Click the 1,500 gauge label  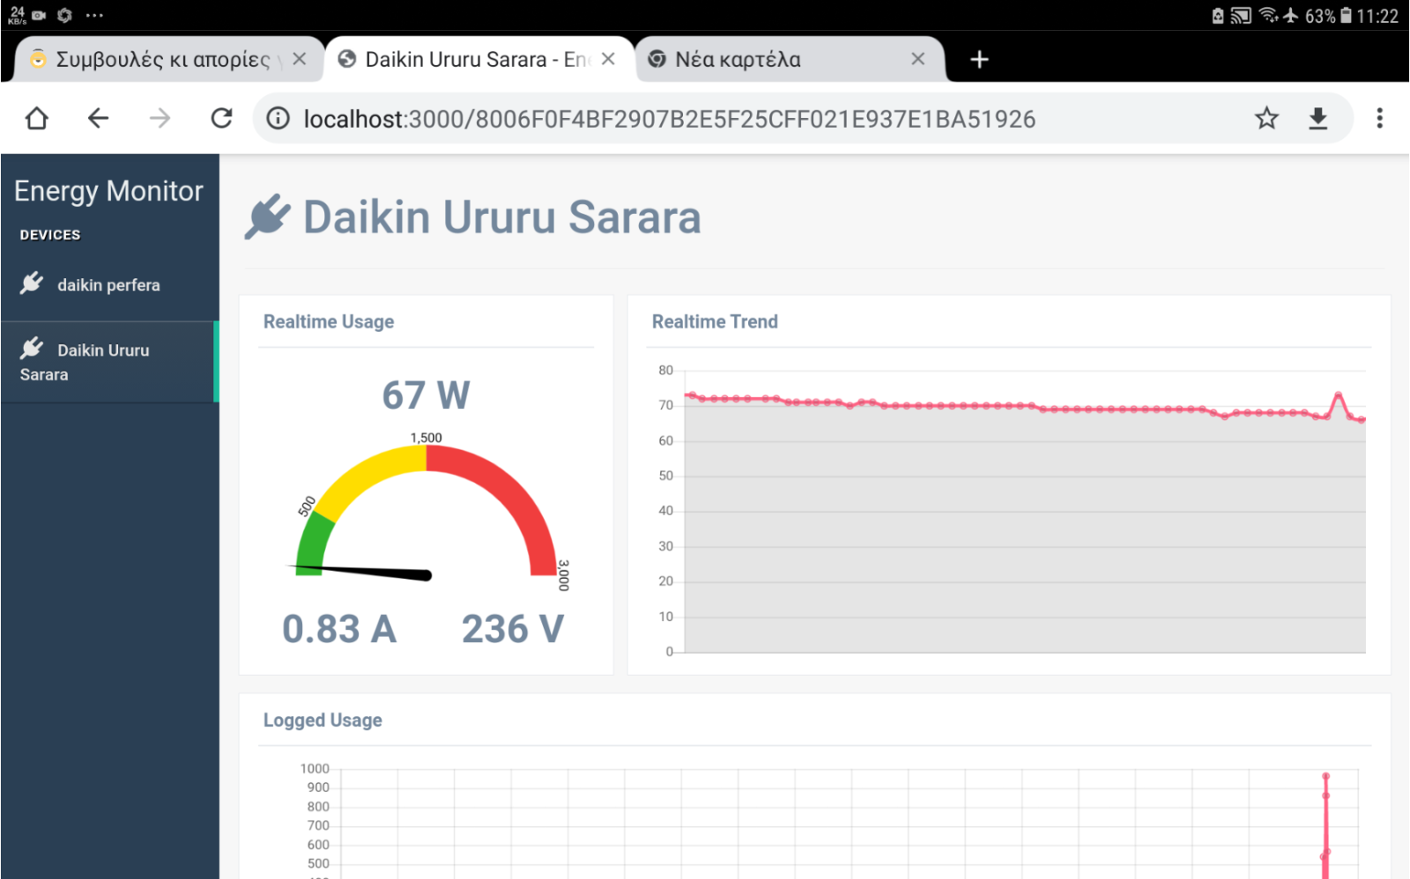pos(426,438)
